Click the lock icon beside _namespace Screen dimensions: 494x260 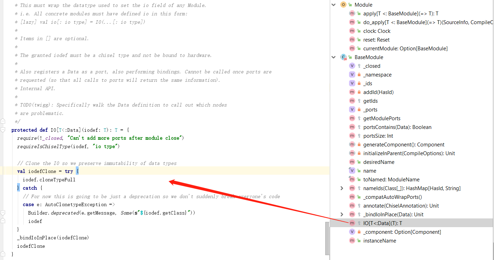[x=359, y=75]
